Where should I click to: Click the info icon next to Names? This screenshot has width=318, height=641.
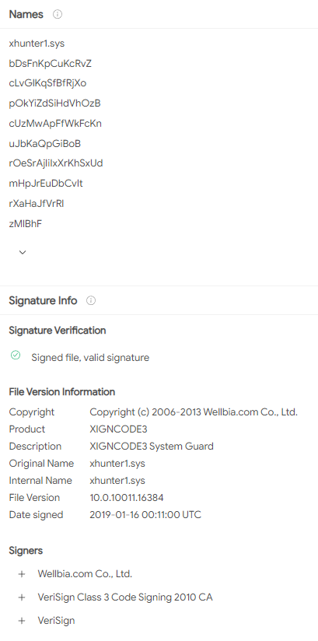[x=58, y=14]
